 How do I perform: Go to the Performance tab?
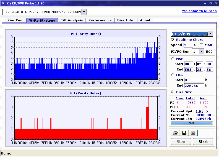coord(100,20)
